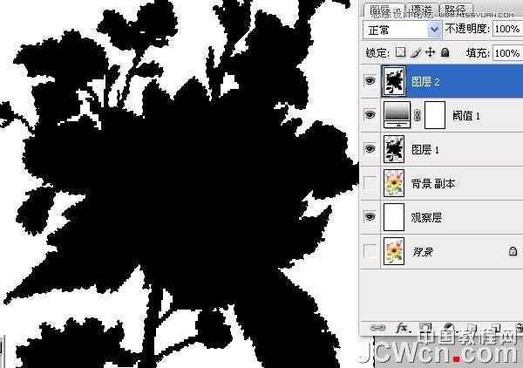Select the 背景 副本 layer thumbnail
The height and width of the screenshot is (368, 523).
pyautogui.click(x=394, y=183)
